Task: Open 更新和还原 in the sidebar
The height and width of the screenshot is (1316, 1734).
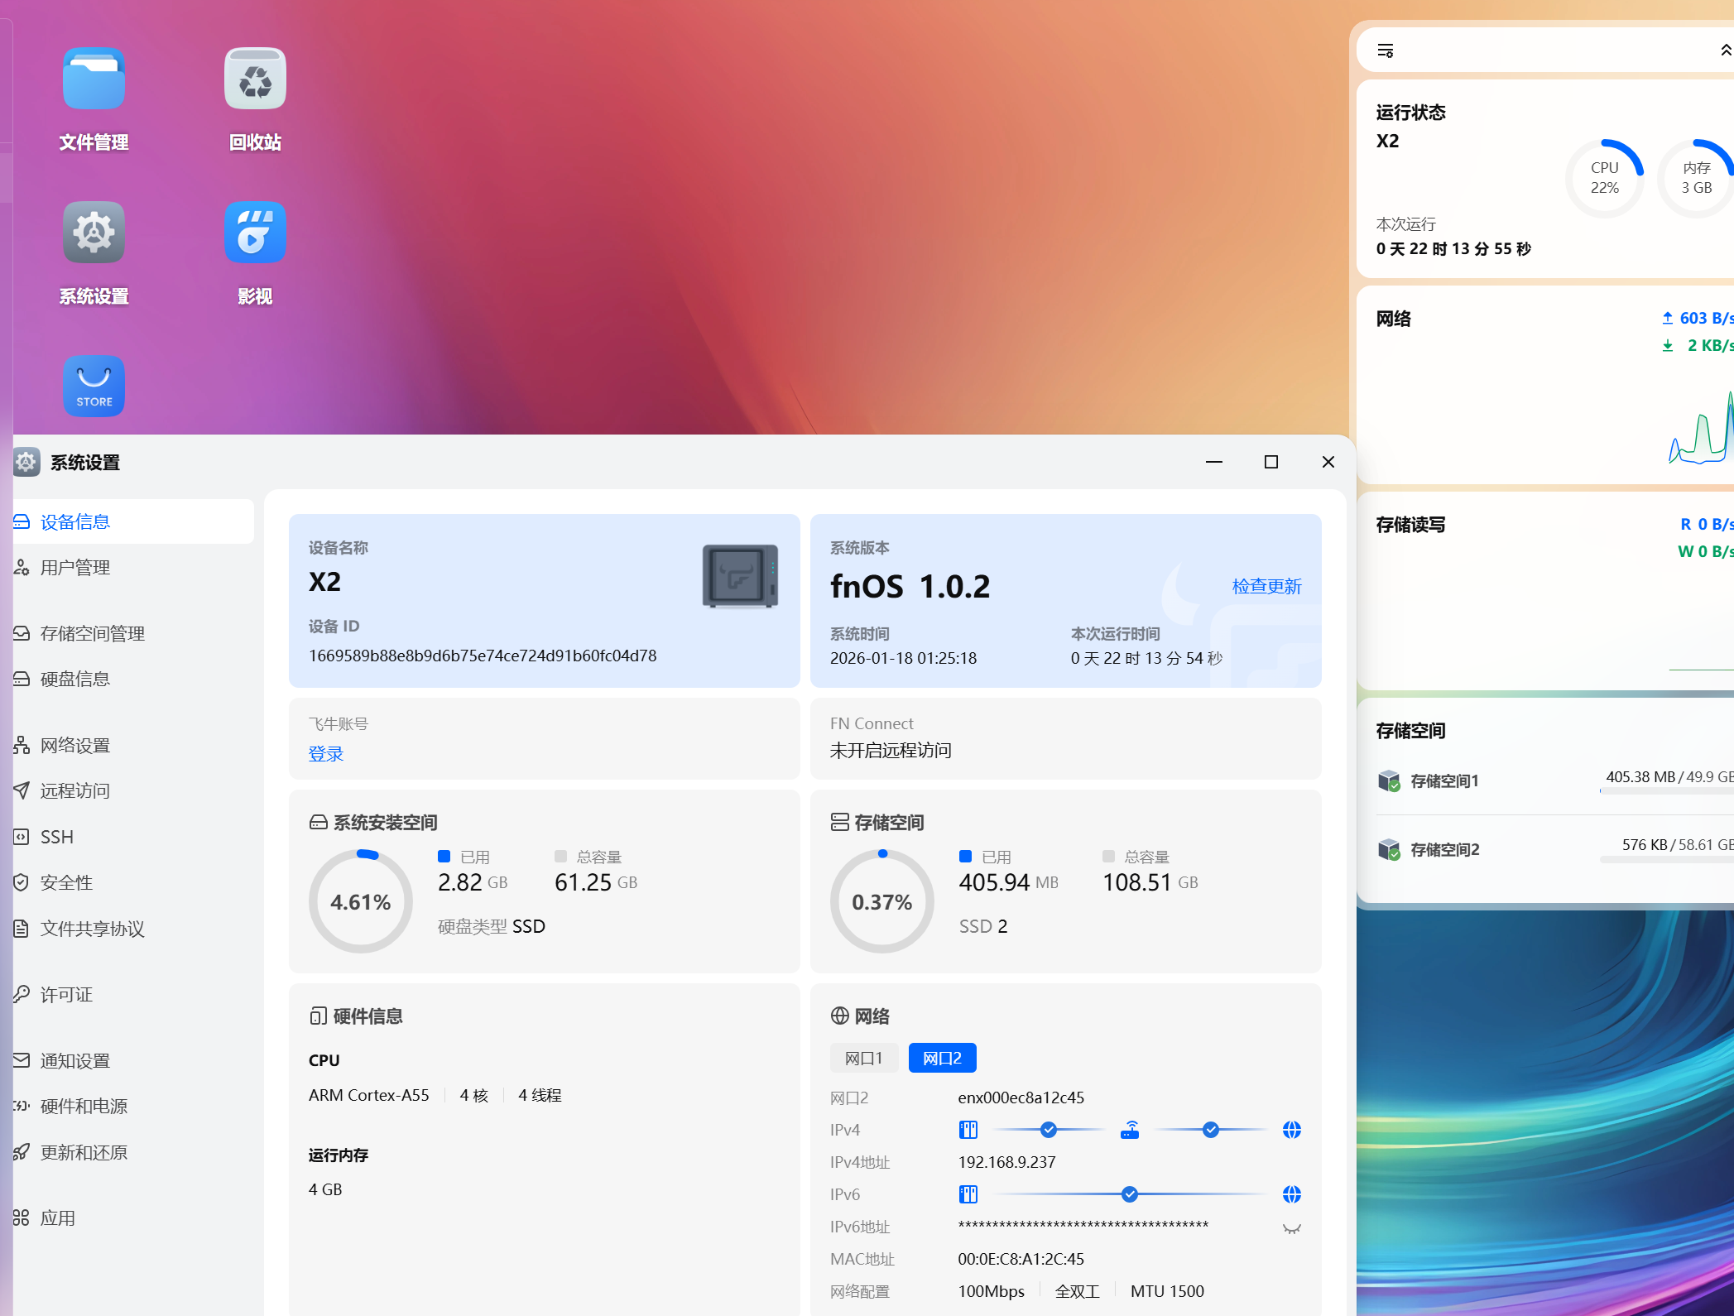Action: [x=84, y=1152]
